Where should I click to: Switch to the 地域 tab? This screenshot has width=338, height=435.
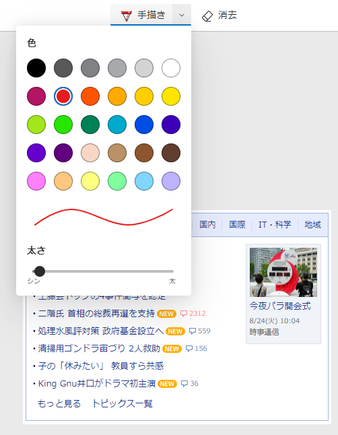point(312,225)
